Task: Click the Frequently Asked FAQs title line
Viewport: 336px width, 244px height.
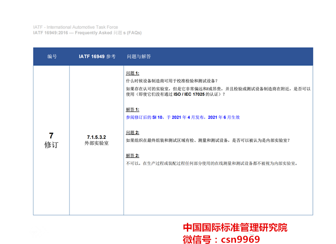Action: [87, 33]
